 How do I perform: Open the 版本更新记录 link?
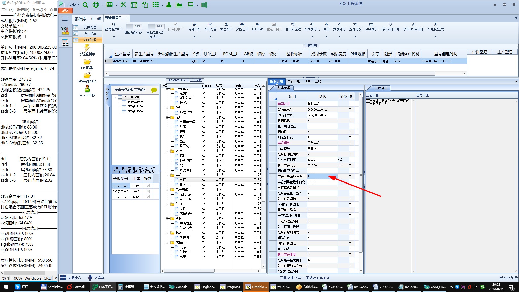pyautogui.click(x=508, y=278)
